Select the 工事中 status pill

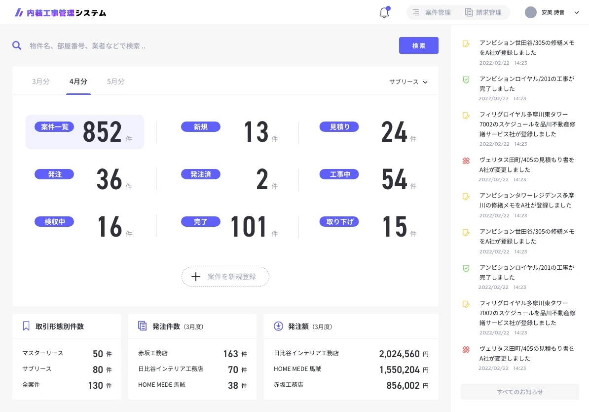click(x=339, y=174)
